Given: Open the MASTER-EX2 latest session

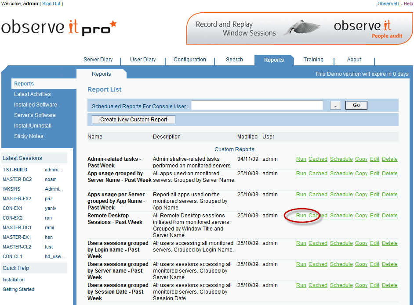Looking at the screenshot, I should (x=17, y=199).
